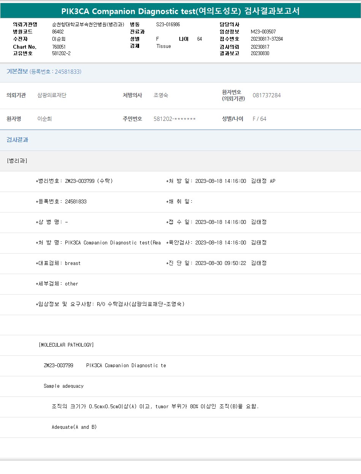Screen dimensions: 361x474
Task: Select the [MOLECULAR PATHOLOGY] heading
Action: [x=66, y=345]
